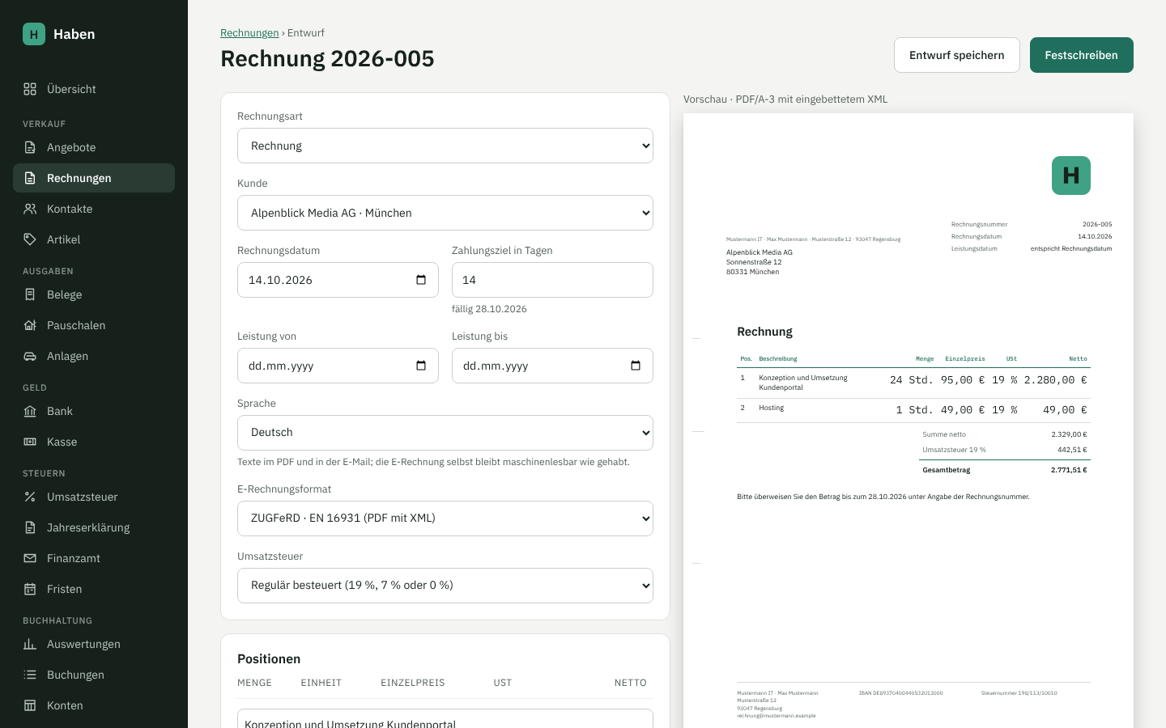Screen dimensions: 1166x728
Task: Click the Anlagen car icon
Action: coord(30,356)
